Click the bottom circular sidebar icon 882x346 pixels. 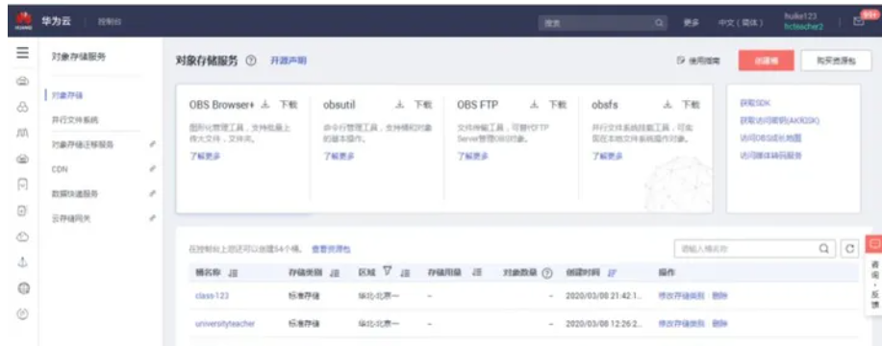point(22,314)
